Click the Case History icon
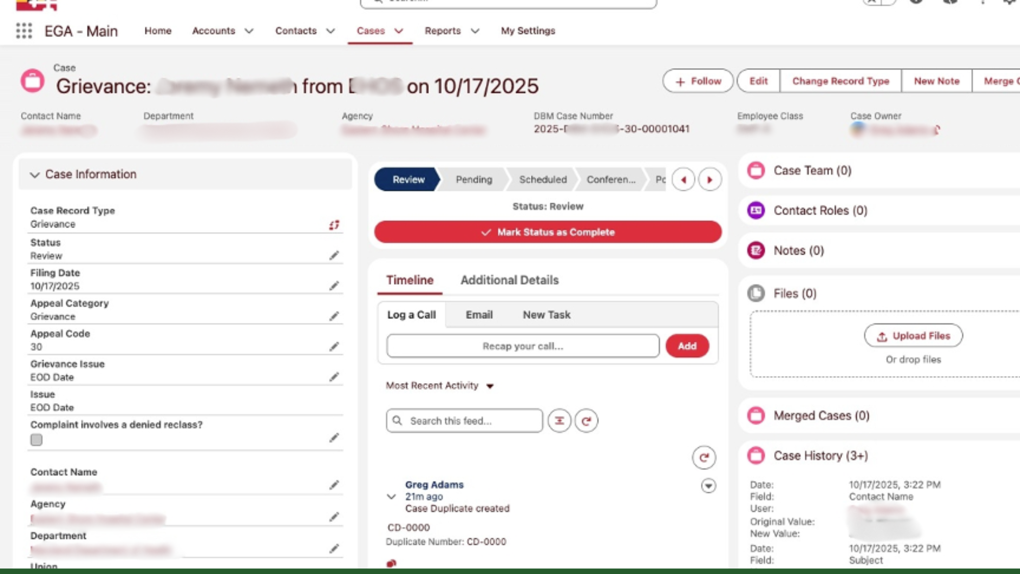The width and height of the screenshot is (1020, 574). tap(756, 455)
